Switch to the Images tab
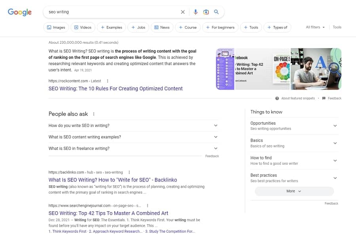The image size is (356, 235). point(56,27)
